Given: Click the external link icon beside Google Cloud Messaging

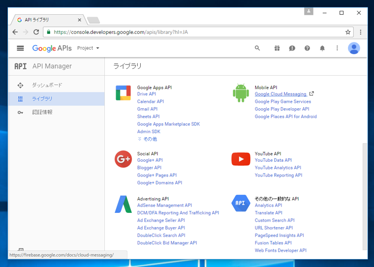Looking at the screenshot, I should [312, 94].
